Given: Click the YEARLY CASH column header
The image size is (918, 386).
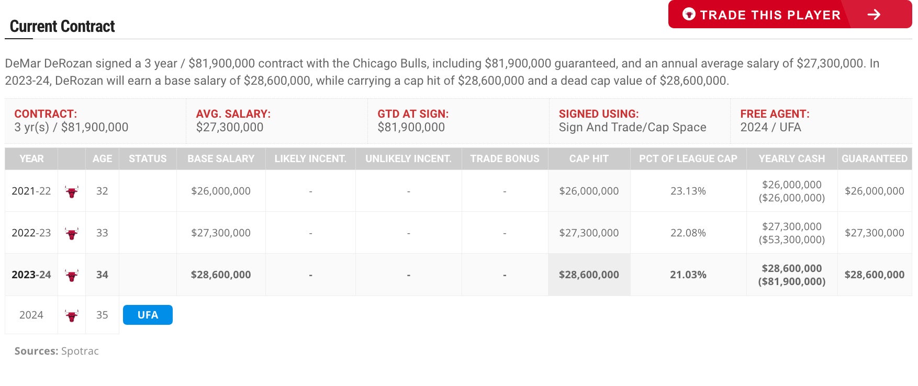Looking at the screenshot, I should (x=791, y=159).
